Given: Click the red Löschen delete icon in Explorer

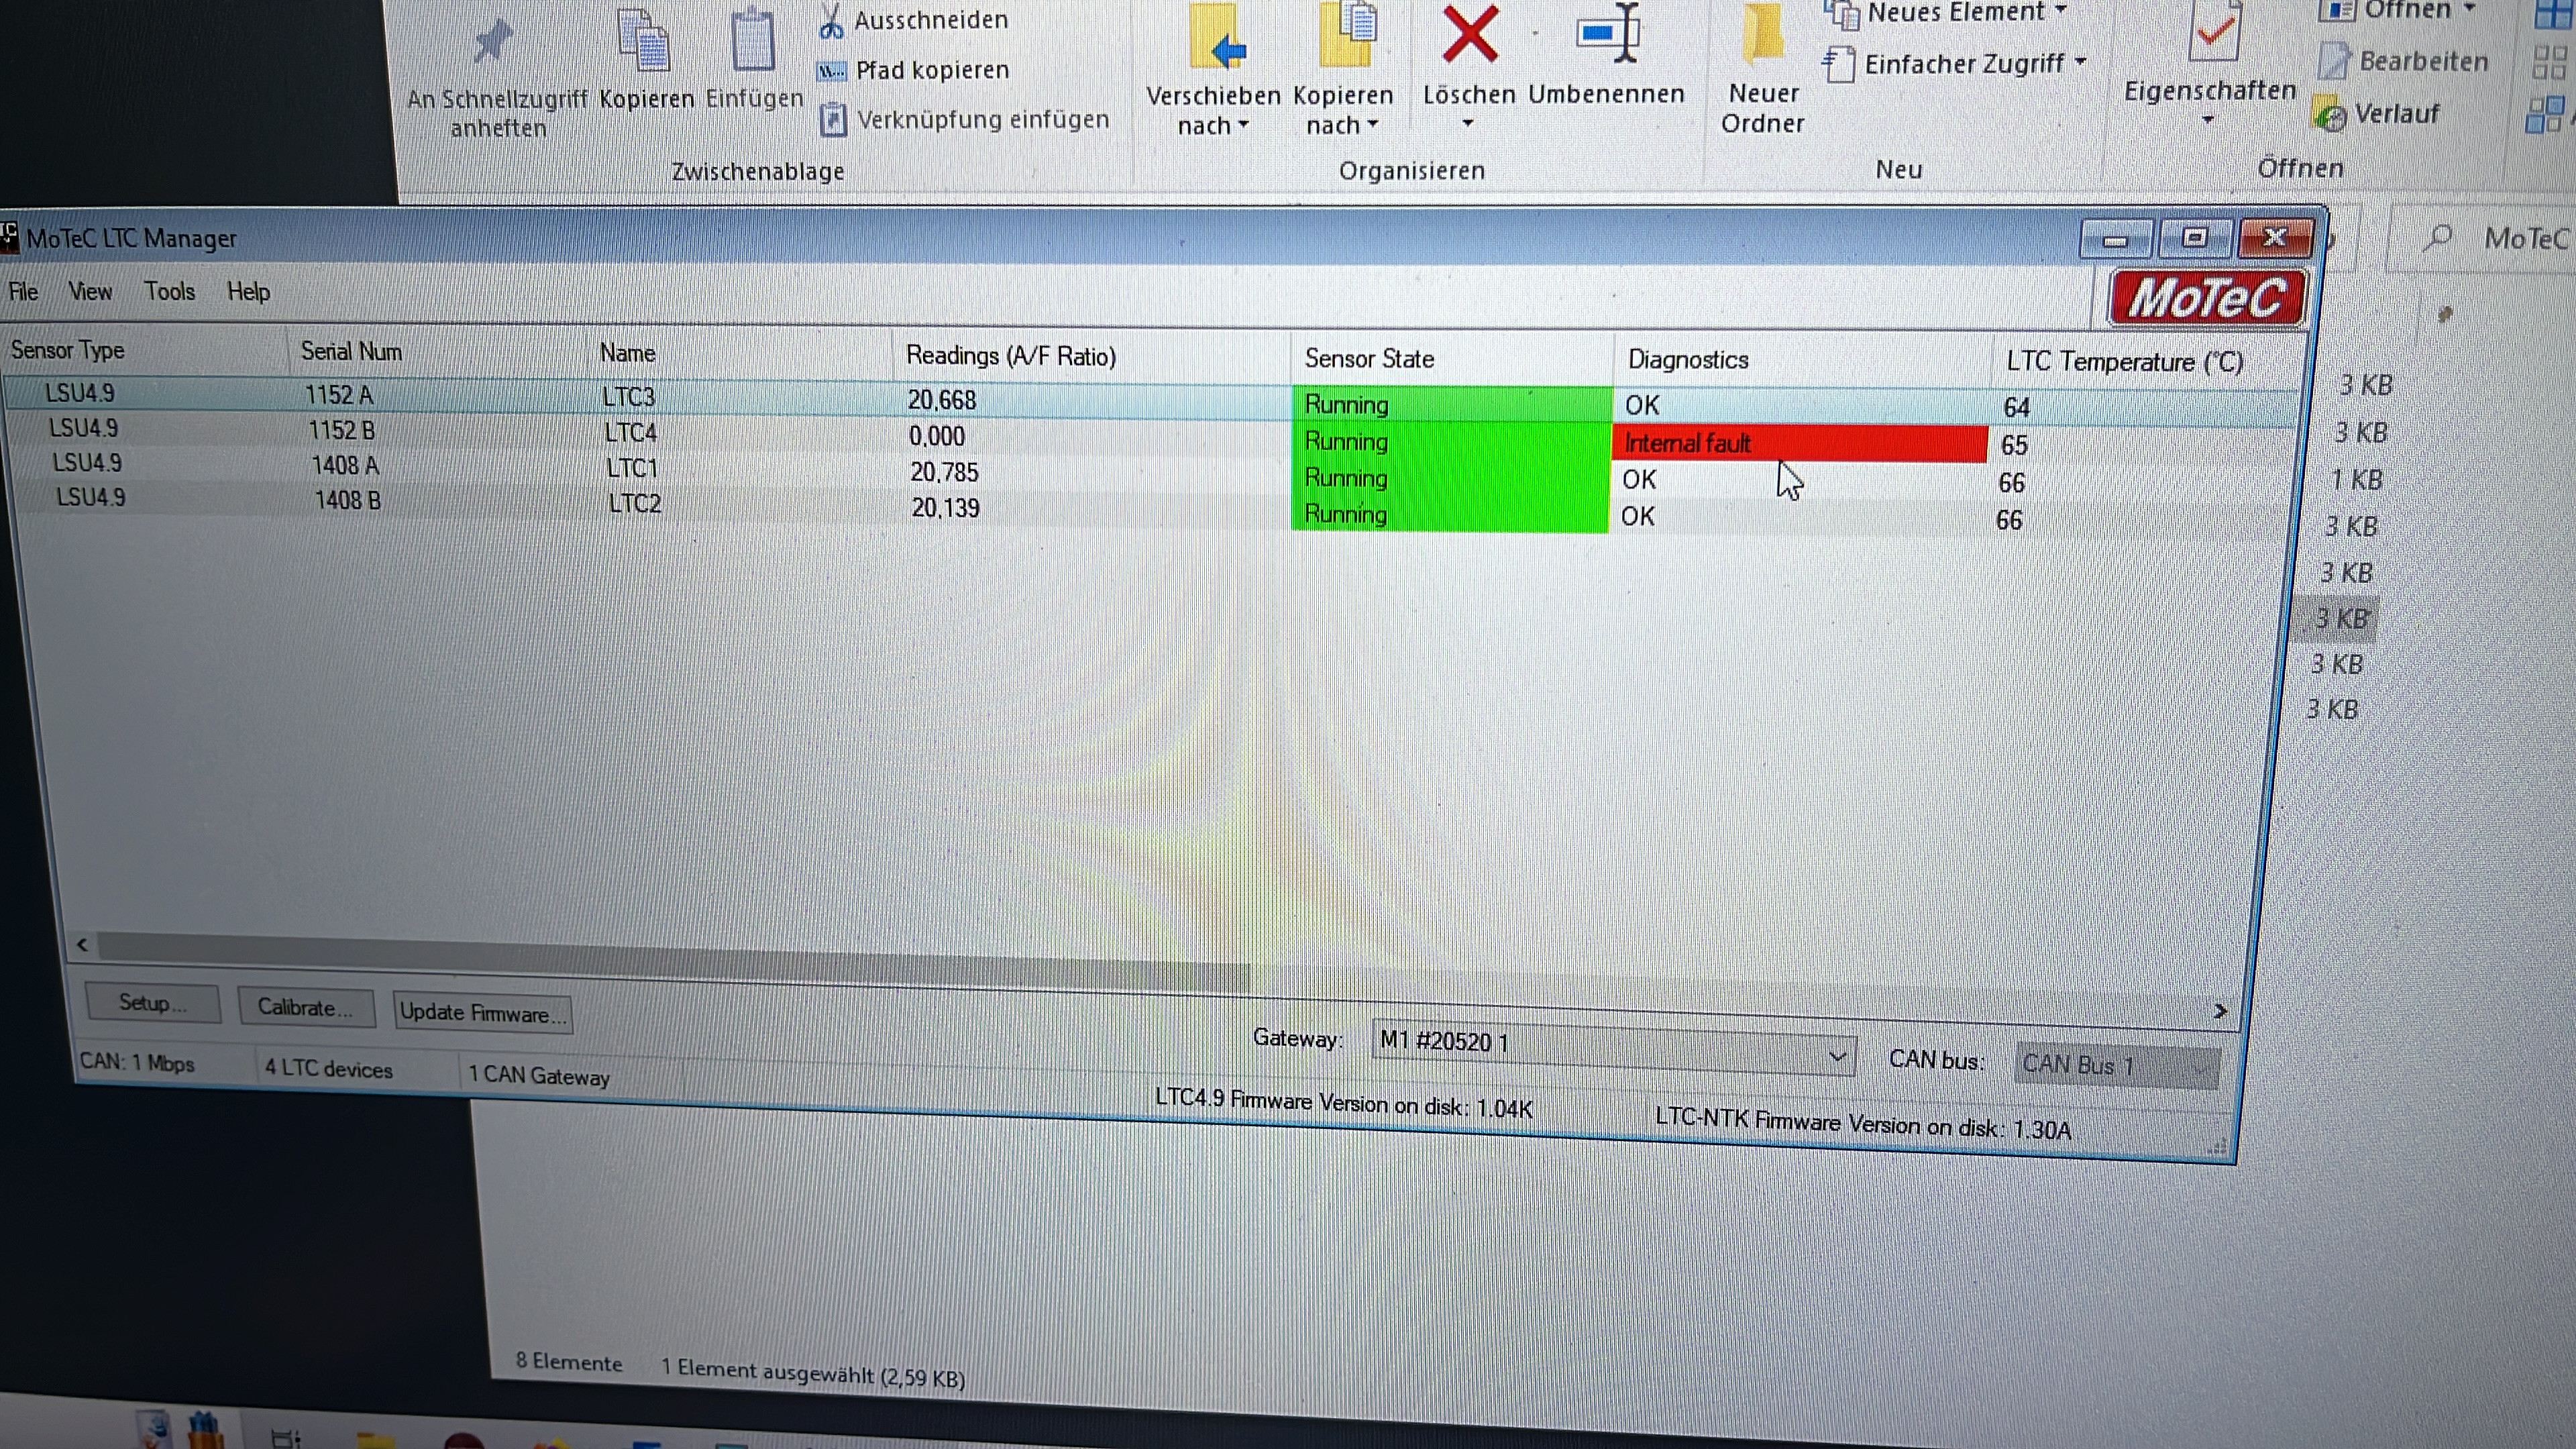Looking at the screenshot, I should [x=1469, y=35].
